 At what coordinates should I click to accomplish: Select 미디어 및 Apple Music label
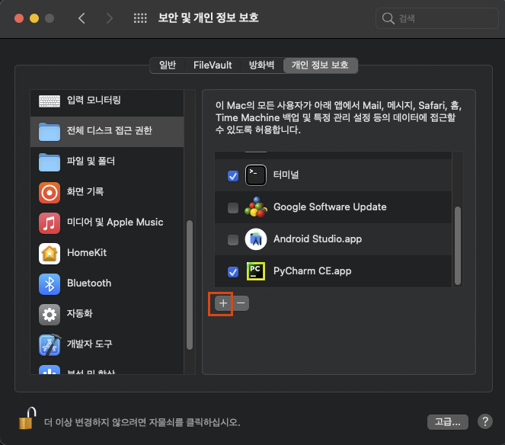tap(115, 222)
